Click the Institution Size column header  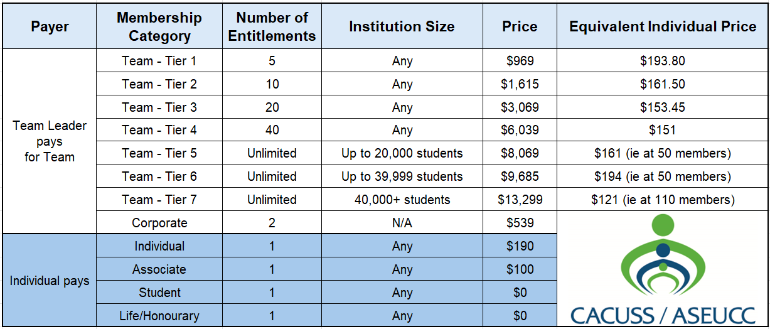(x=402, y=26)
